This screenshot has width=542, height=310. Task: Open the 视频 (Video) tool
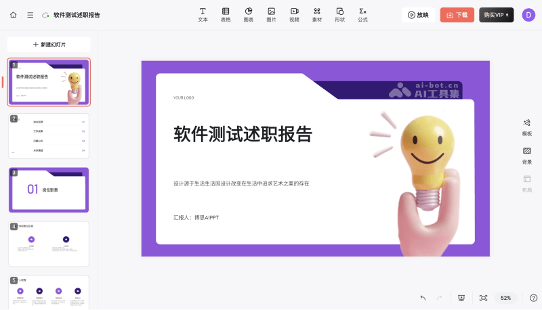point(294,14)
